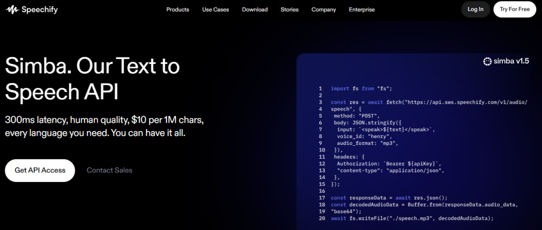Click the Speechify brand name text
The width and height of the screenshot is (542, 230).
click(x=39, y=10)
